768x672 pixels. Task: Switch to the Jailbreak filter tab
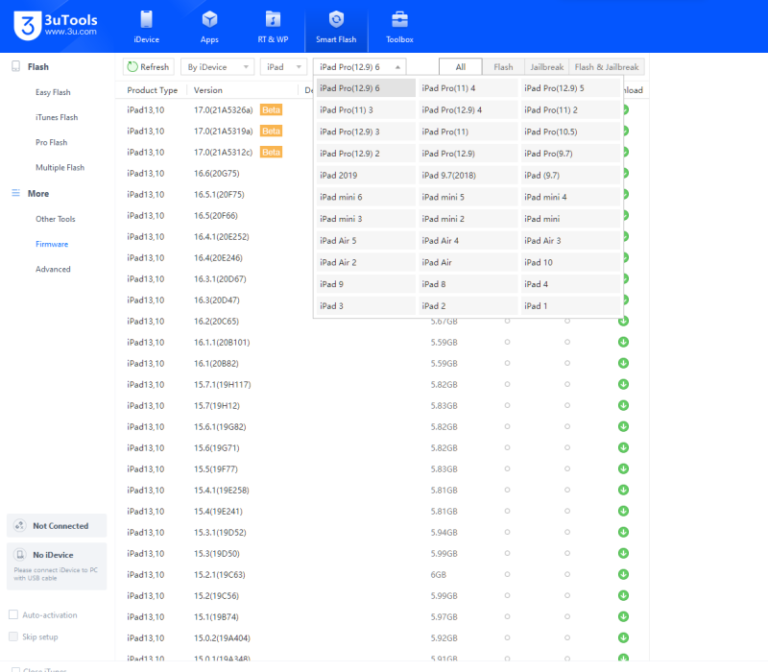pyautogui.click(x=546, y=67)
